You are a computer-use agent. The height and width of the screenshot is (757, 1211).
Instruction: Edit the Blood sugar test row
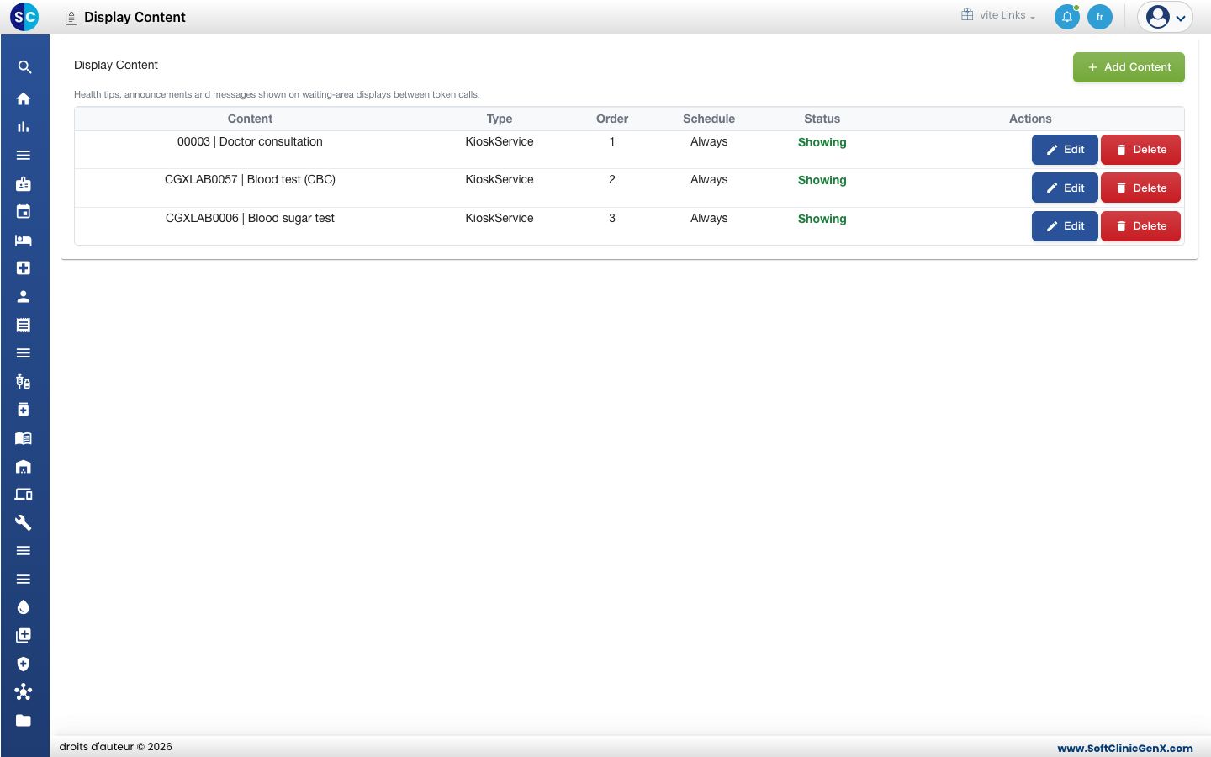(1065, 226)
